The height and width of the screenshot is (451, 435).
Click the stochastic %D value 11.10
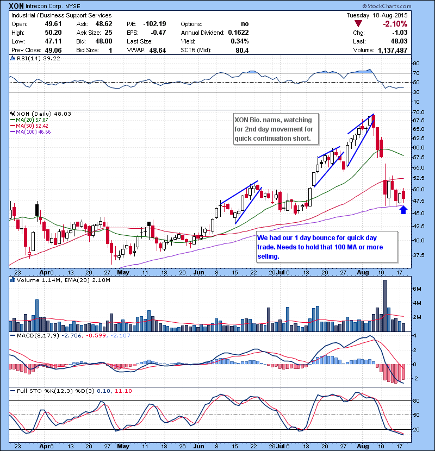(123, 391)
